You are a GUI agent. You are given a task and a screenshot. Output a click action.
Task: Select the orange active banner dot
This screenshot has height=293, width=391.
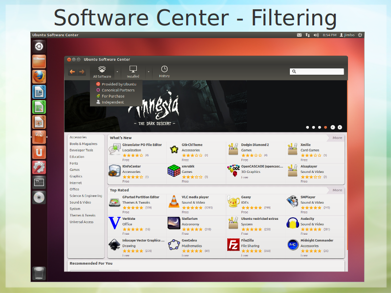click(x=326, y=127)
